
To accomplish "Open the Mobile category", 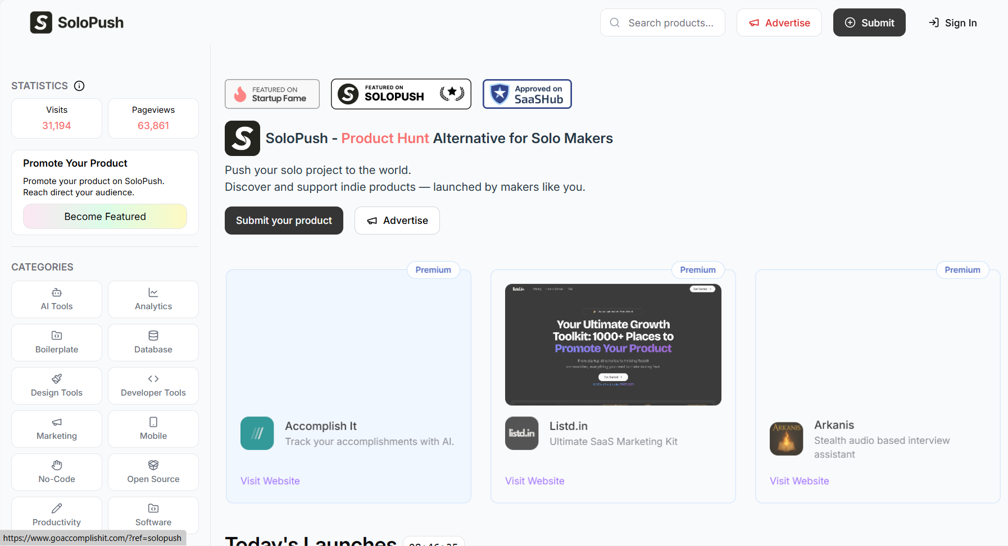I will tap(153, 429).
